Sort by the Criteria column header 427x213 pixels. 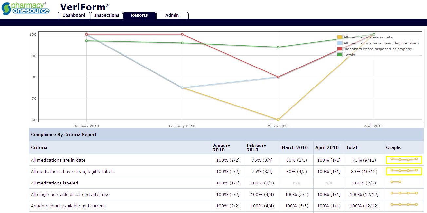click(x=39, y=147)
